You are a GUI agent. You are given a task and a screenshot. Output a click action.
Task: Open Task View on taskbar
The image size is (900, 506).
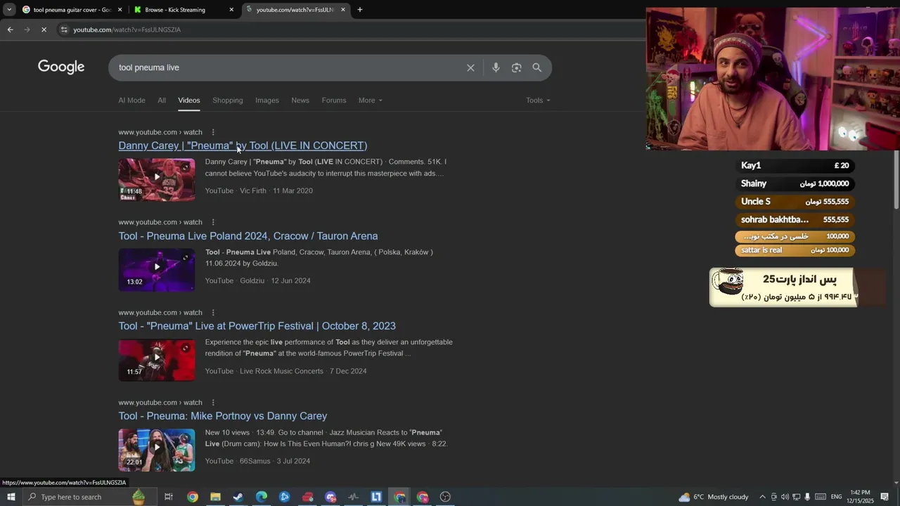(x=169, y=497)
